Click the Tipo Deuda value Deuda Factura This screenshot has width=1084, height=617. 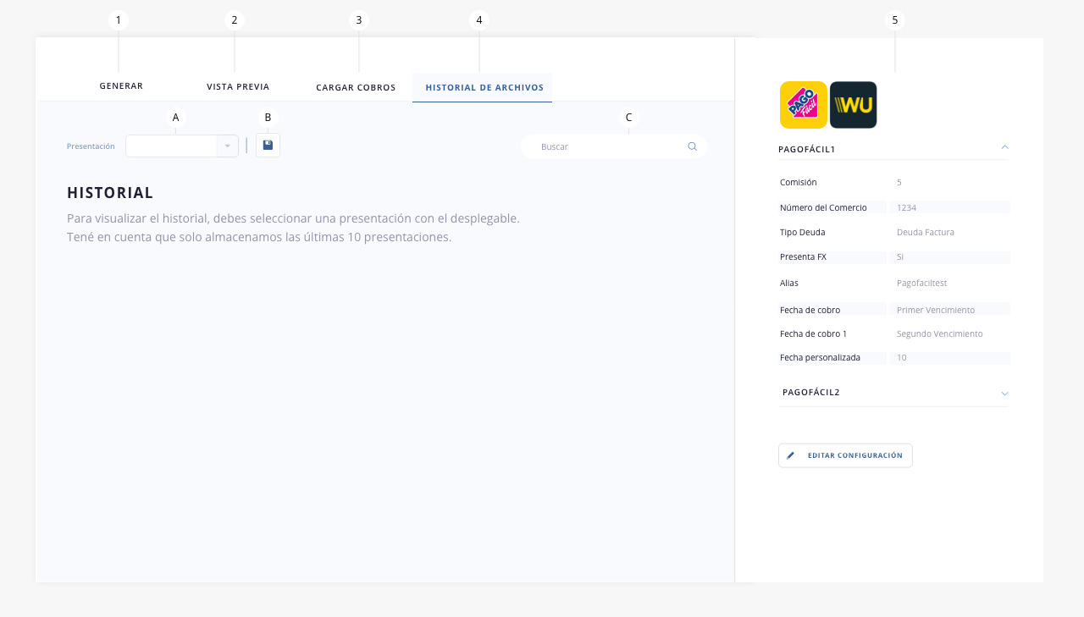(x=926, y=232)
